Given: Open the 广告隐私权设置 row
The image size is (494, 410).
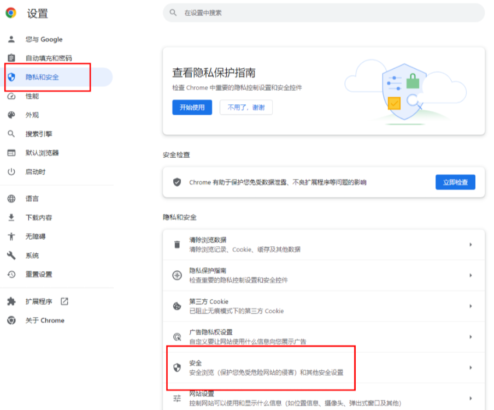Looking at the screenshot, I should coord(324,337).
